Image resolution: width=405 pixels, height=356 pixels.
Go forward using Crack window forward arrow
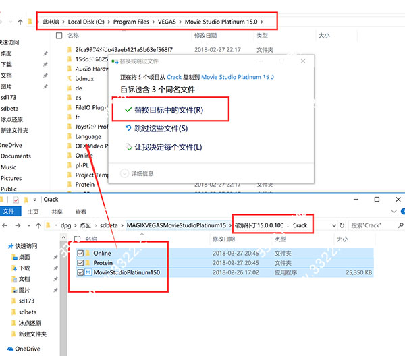point(18,225)
